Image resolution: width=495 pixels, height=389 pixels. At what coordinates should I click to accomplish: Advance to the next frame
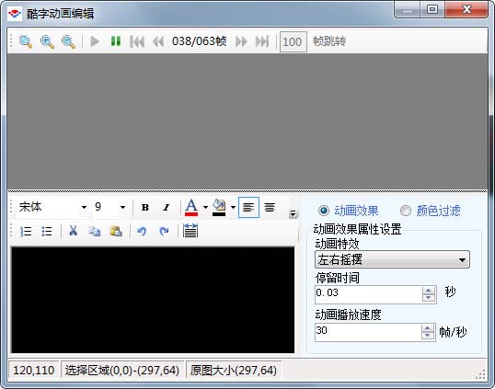tap(241, 41)
